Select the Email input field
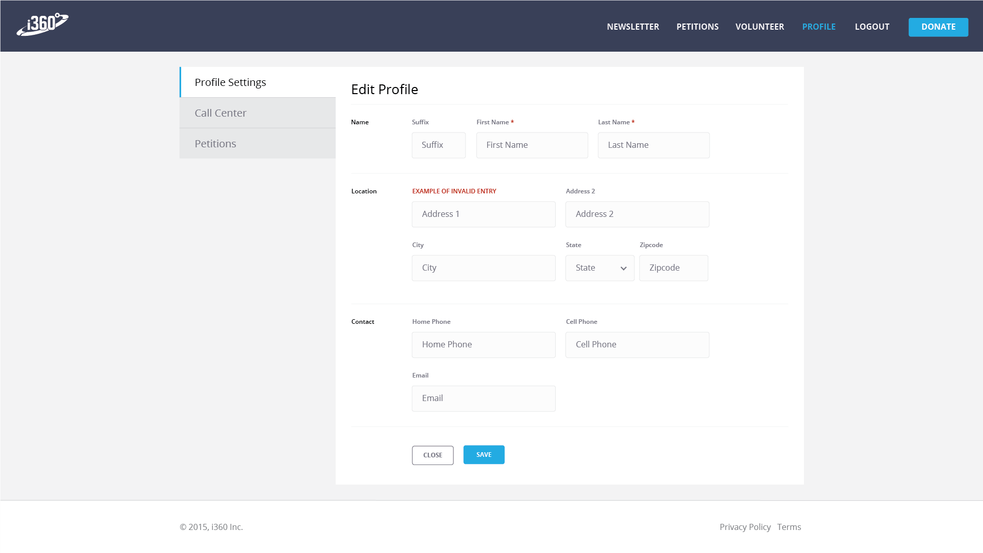Screen dimensions: 983x553 point(484,399)
